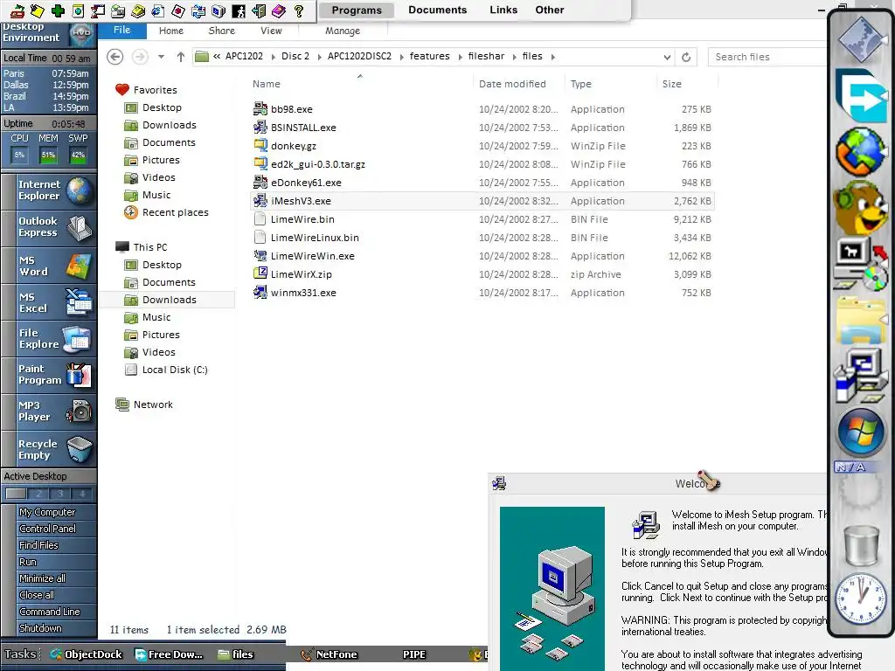Click the yellow note with pencil icon

[x=38, y=10]
